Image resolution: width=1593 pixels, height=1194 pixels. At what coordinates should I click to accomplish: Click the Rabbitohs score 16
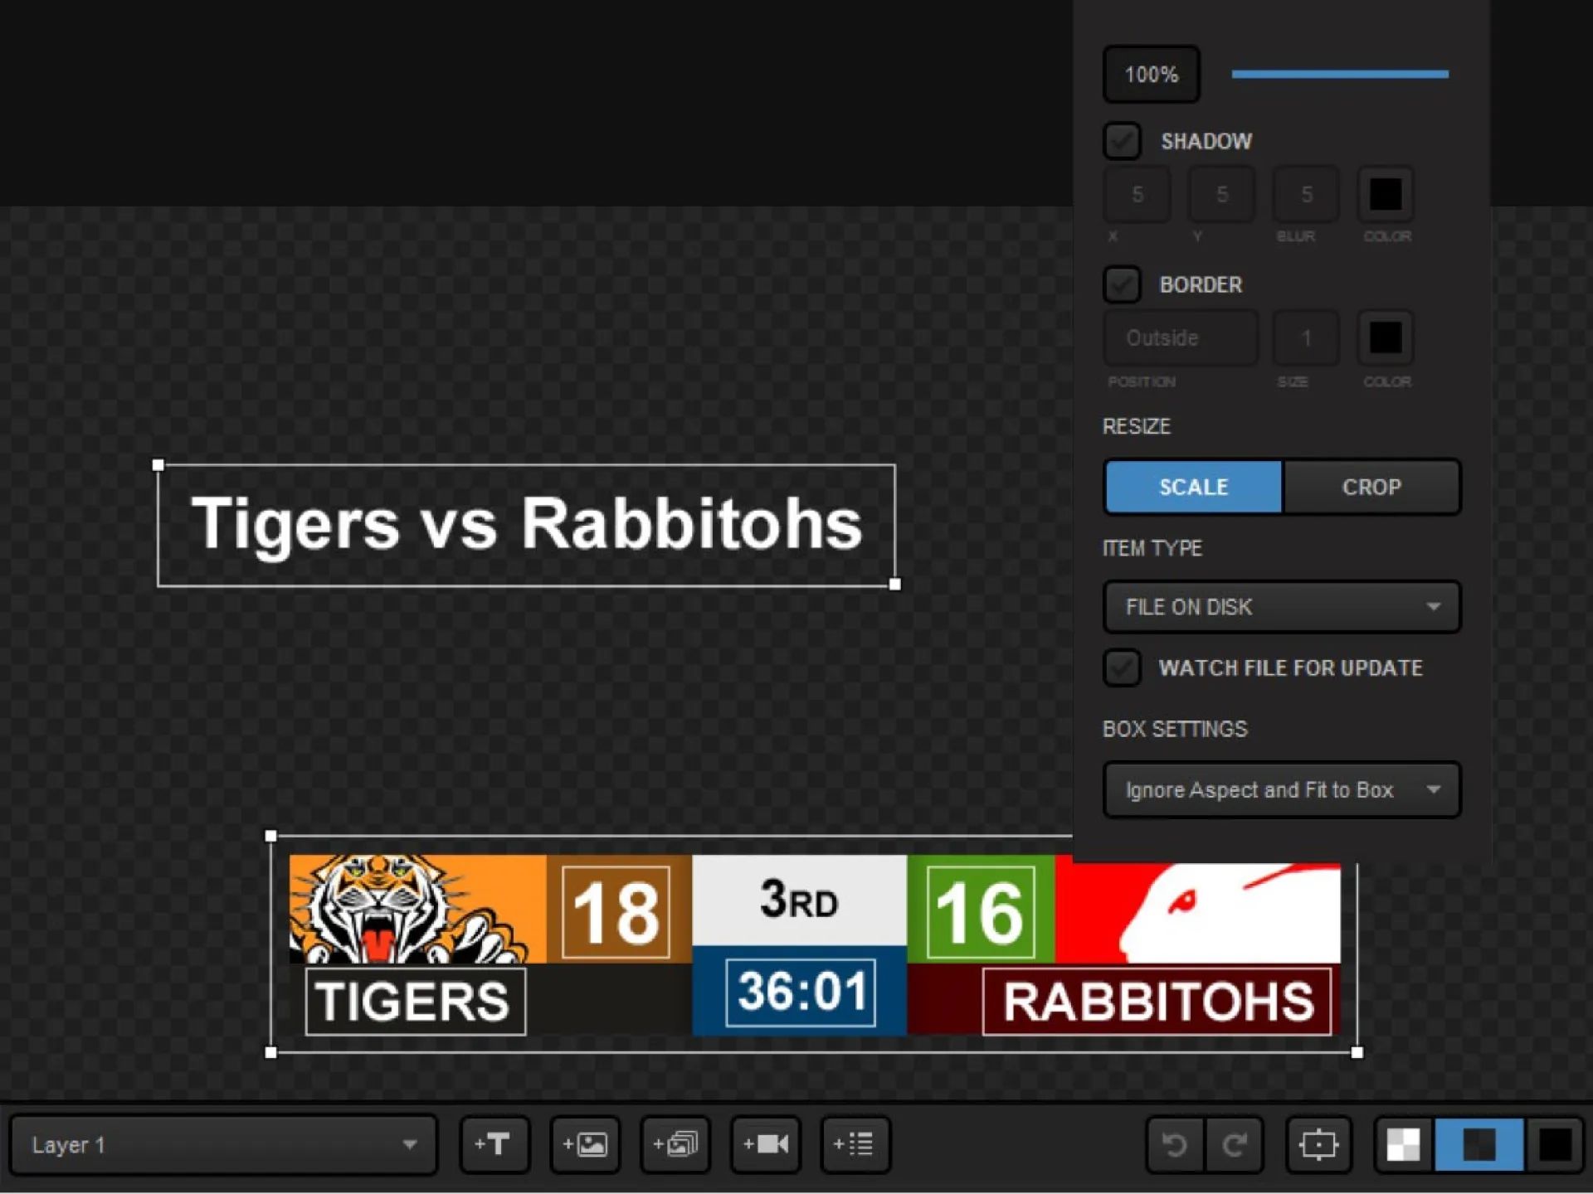(x=980, y=912)
